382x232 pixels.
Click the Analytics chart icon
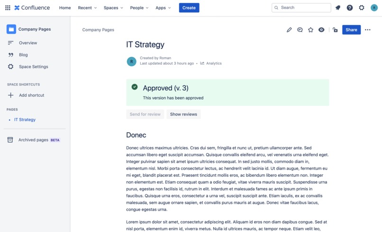(202, 63)
